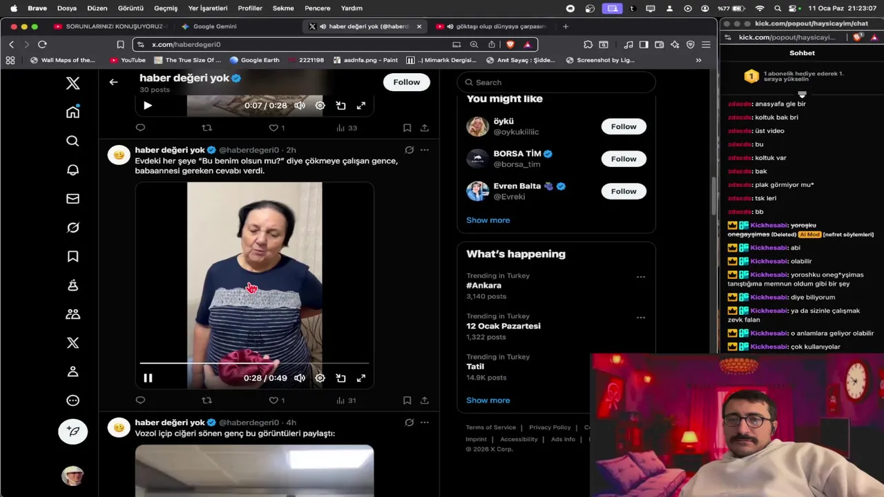Click the X logo at the sidebar top
Image resolution: width=884 pixels, height=497 pixels.
(73, 84)
